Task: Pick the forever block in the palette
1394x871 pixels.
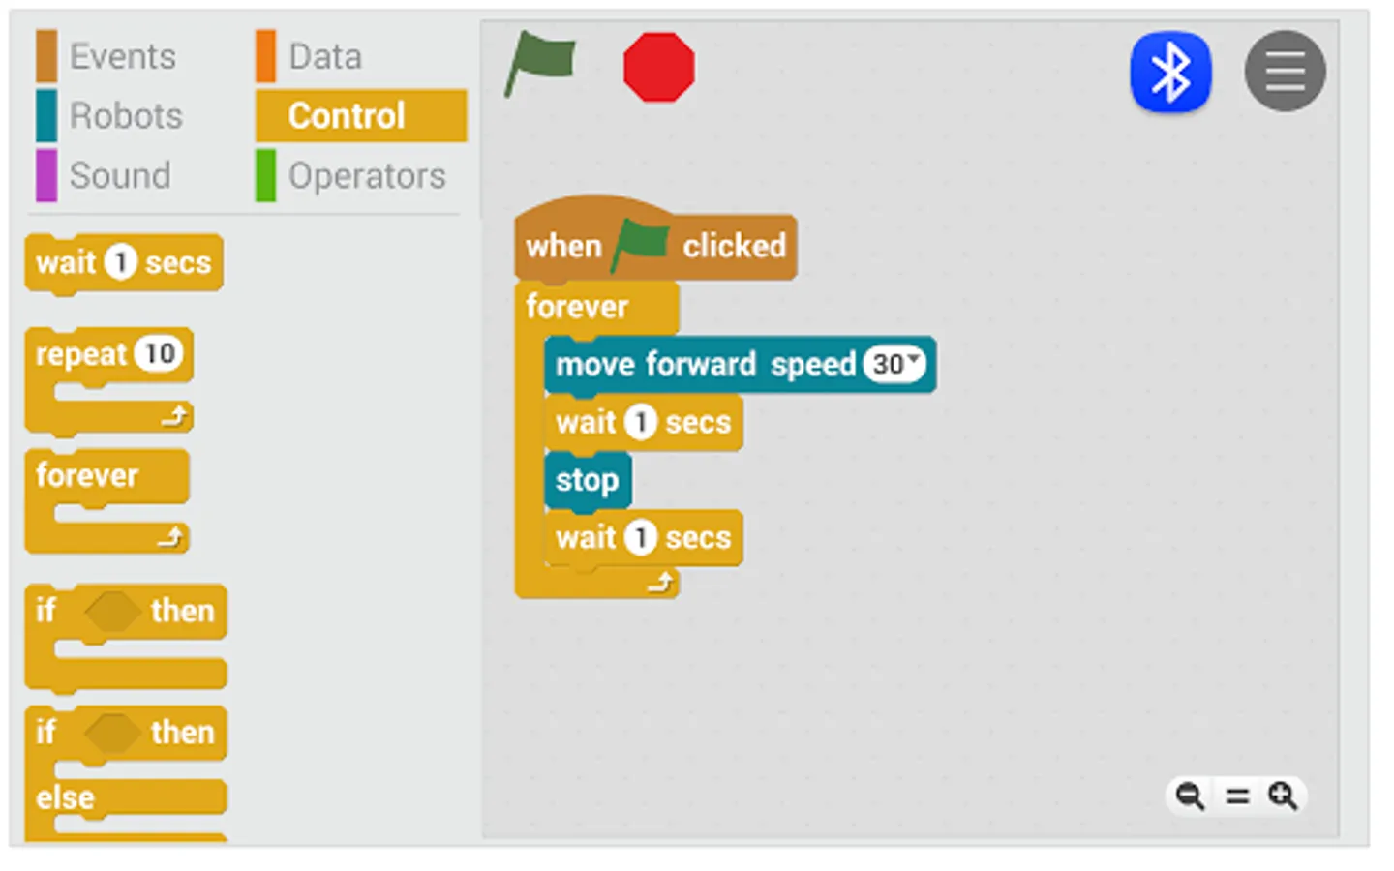Action: point(87,476)
